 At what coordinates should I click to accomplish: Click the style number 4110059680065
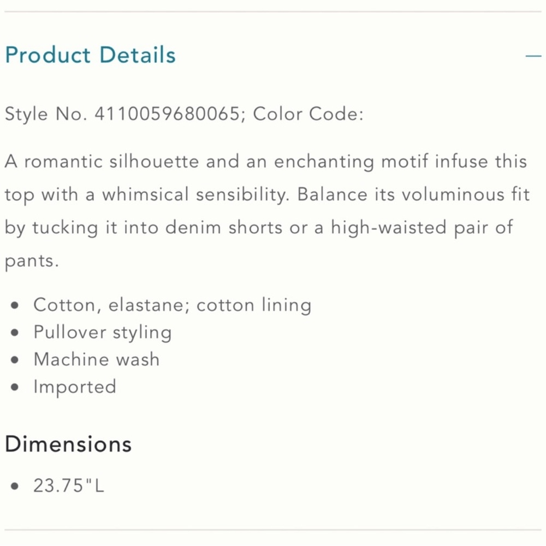pos(167,114)
